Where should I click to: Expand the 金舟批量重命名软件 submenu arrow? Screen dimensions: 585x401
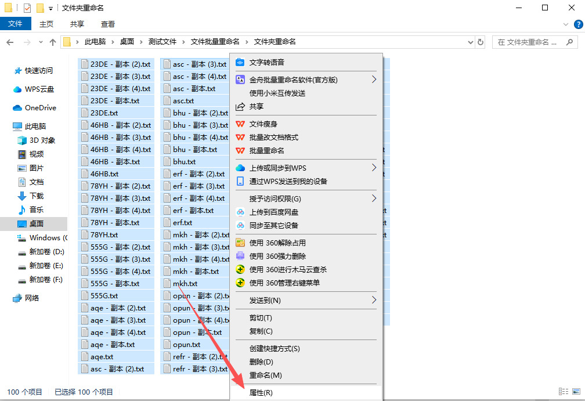click(x=374, y=80)
